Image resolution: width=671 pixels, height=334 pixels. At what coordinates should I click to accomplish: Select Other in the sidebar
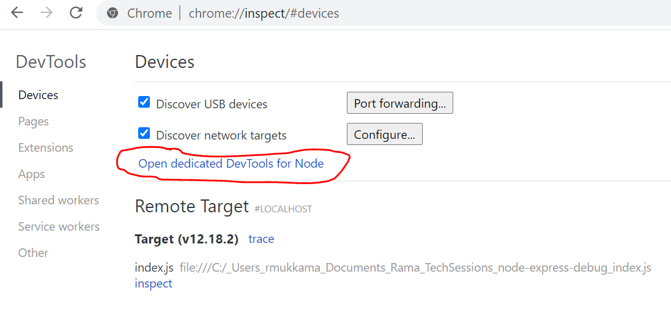(33, 253)
